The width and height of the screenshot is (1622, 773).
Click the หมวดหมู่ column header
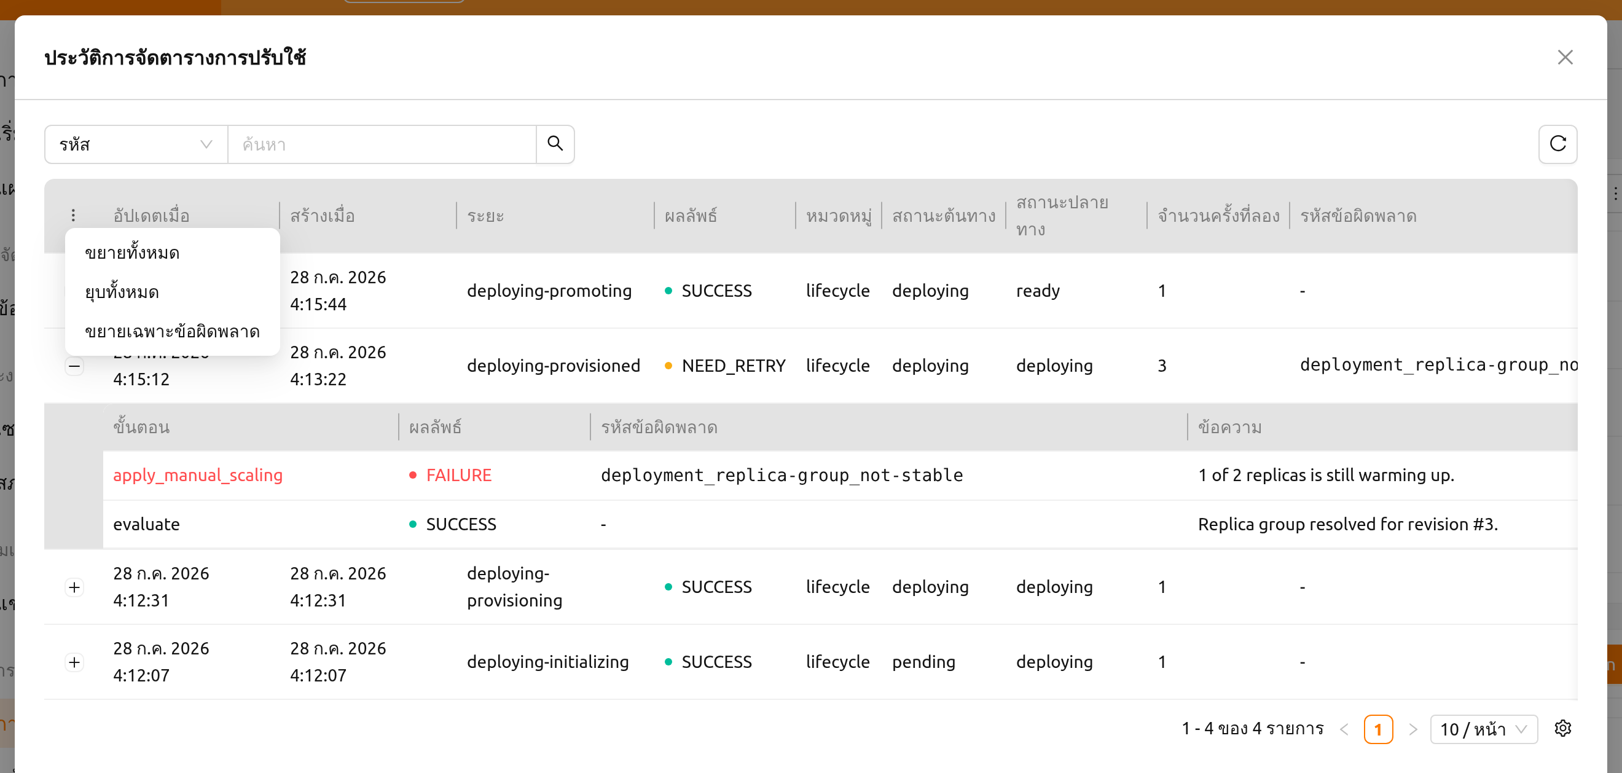tap(839, 216)
